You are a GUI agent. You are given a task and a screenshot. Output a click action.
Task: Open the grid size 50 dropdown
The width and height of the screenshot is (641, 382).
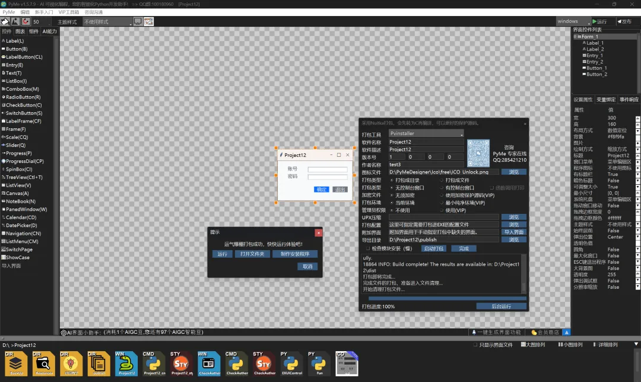[42, 21]
